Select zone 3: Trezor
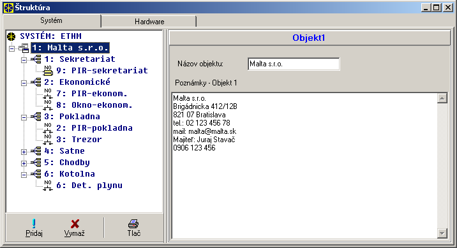 point(79,140)
